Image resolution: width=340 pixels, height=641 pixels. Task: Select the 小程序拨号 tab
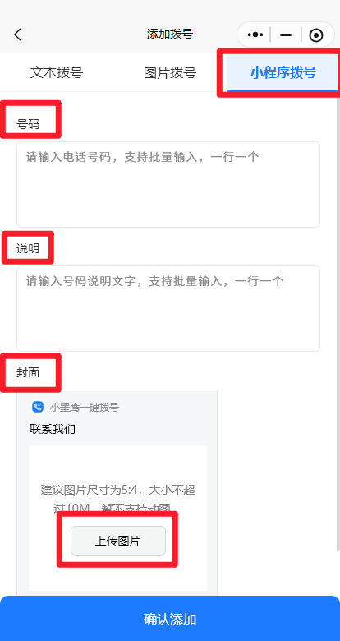tap(283, 72)
